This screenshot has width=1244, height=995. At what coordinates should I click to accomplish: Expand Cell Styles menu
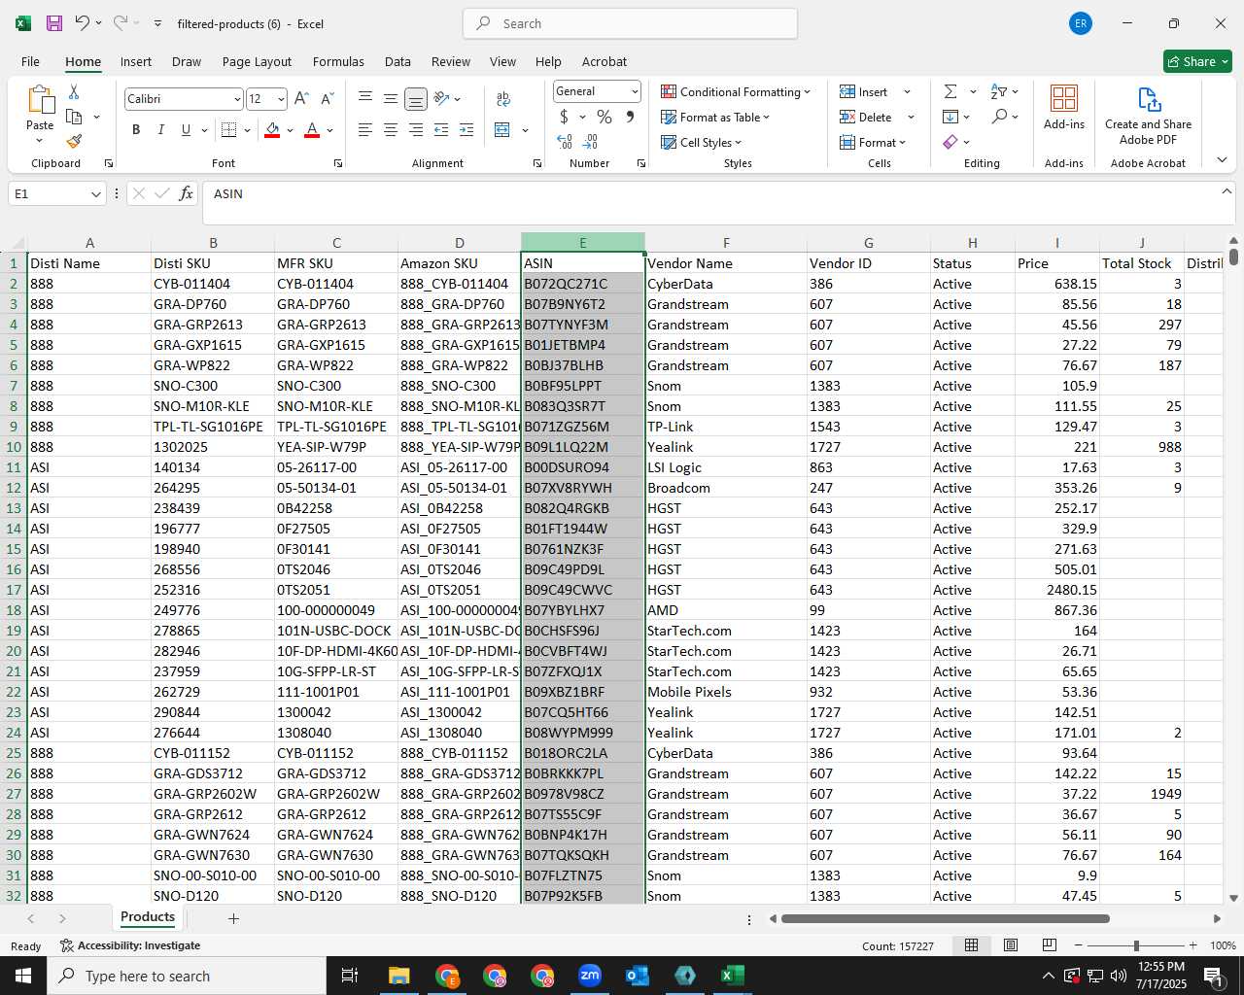point(701,142)
